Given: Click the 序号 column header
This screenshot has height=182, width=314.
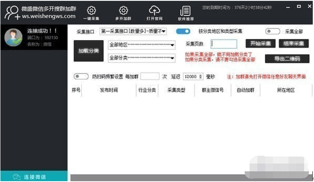Looking at the screenshot, I should 76,90.
